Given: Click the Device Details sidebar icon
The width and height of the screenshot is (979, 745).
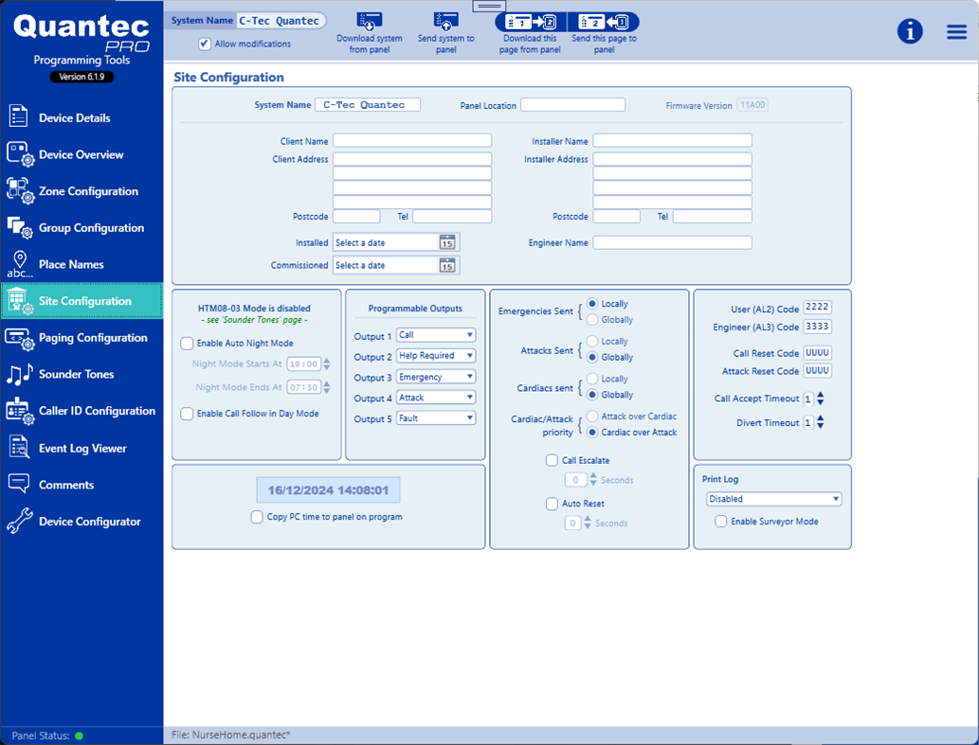Looking at the screenshot, I should [x=18, y=116].
